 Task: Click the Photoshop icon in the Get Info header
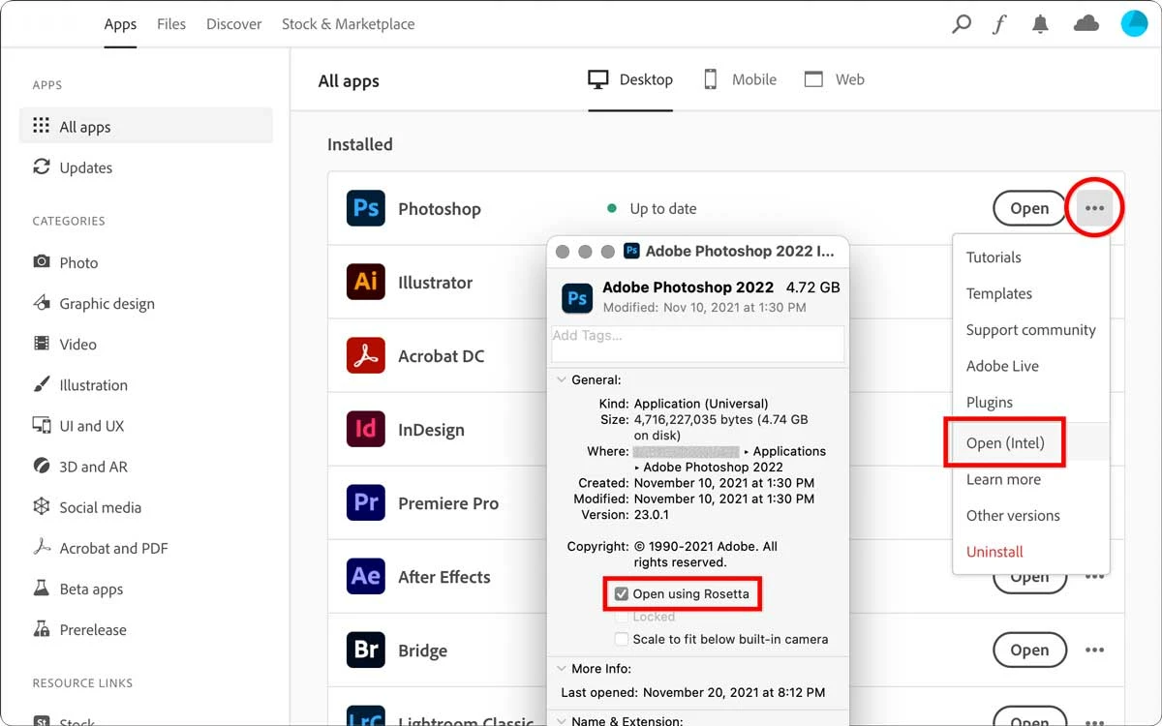click(577, 297)
